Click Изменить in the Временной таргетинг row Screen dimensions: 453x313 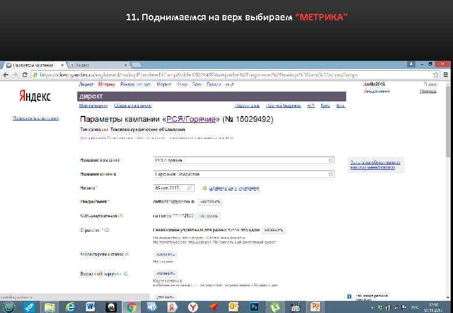pos(165,273)
